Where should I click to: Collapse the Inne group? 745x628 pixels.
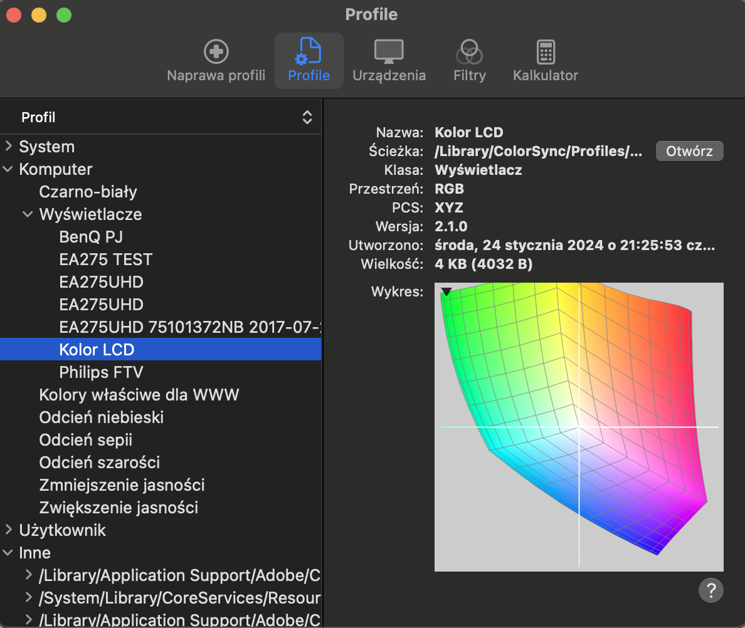tap(9, 553)
